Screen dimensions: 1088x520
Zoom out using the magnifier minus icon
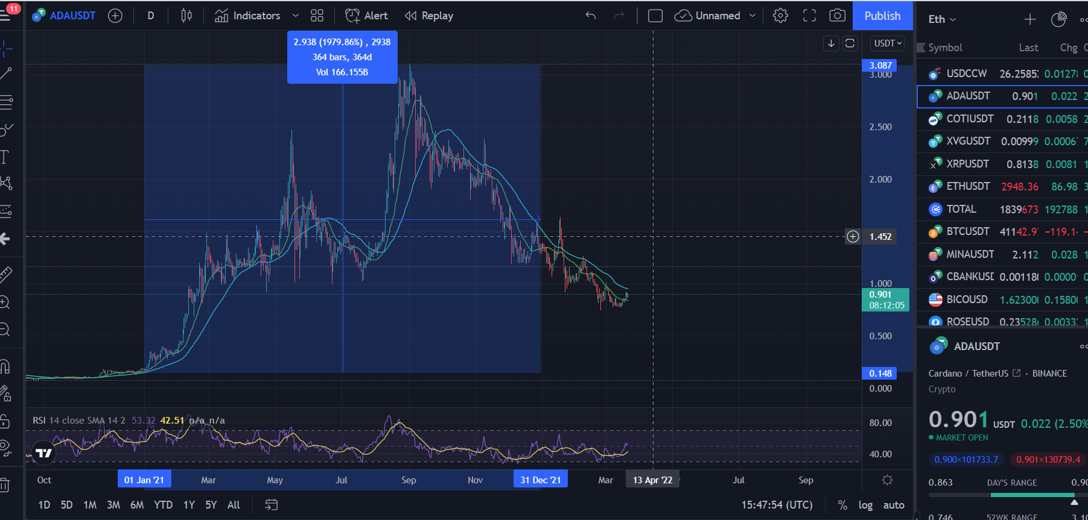[x=5, y=330]
